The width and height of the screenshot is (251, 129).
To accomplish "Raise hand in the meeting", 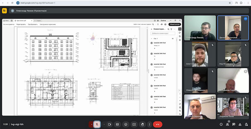I will click(x=142, y=124).
